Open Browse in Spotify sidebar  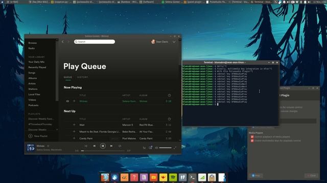[33, 43]
